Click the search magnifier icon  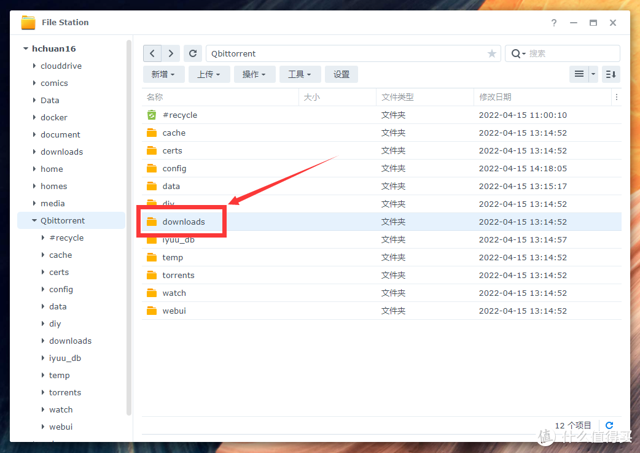coord(515,53)
